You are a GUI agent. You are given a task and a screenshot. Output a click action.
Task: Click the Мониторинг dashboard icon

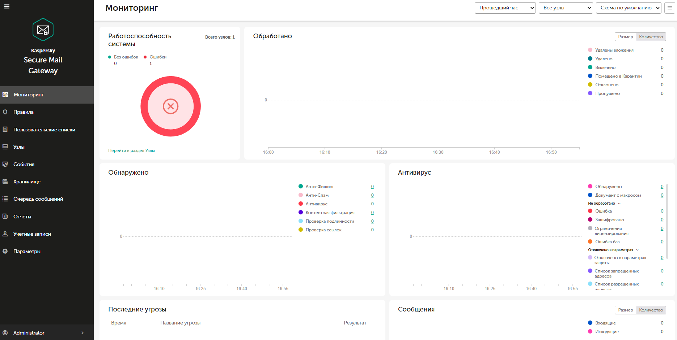pos(5,95)
